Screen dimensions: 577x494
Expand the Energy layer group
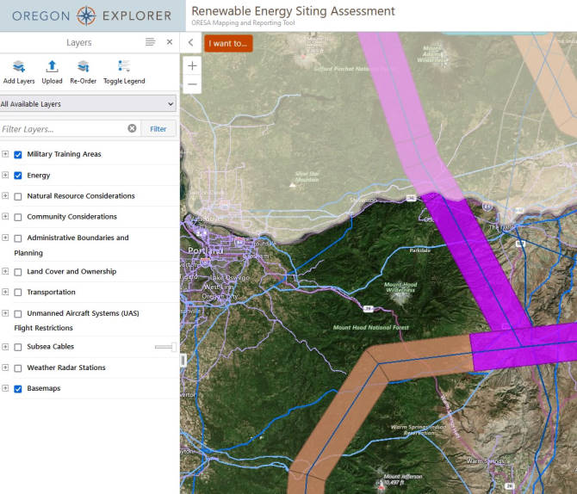pyautogui.click(x=5, y=176)
